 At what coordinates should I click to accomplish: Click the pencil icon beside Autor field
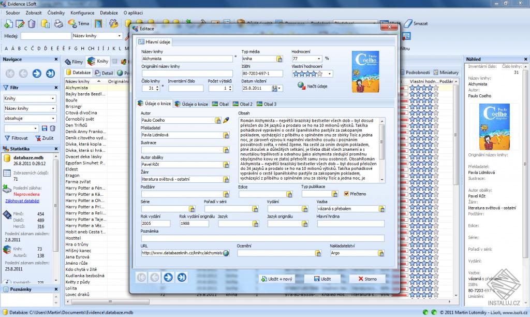click(226, 120)
